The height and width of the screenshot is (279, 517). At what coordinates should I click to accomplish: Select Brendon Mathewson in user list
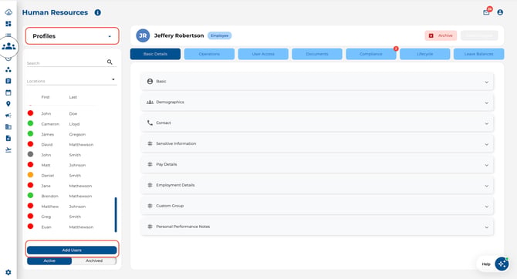[x=63, y=196]
